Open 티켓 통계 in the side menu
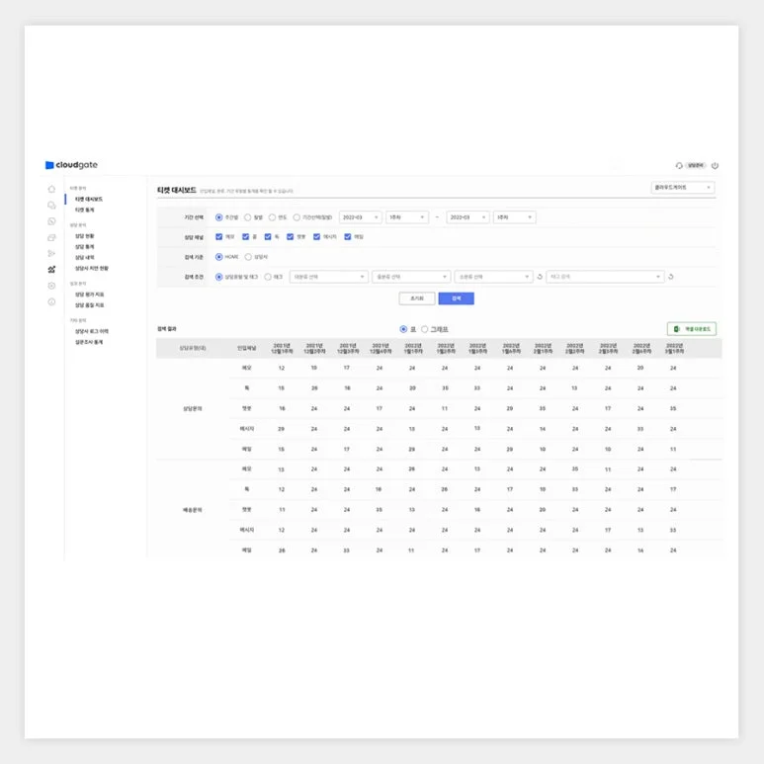The image size is (764, 764). tap(84, 210)
